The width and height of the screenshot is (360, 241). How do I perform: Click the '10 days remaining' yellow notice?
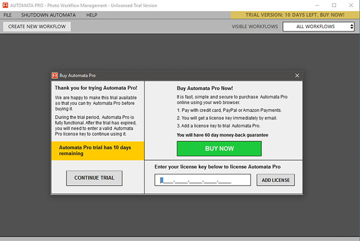click(x=98, y=151)
